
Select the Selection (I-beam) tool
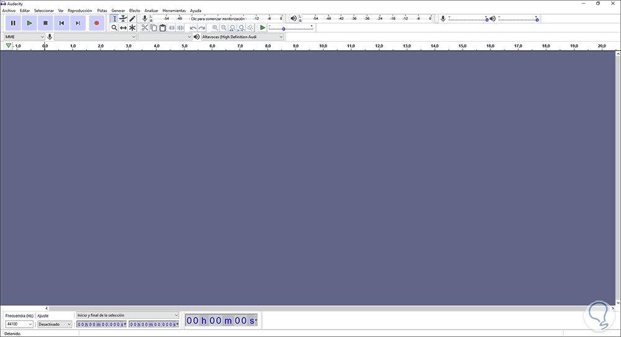(x=114, y=19)
